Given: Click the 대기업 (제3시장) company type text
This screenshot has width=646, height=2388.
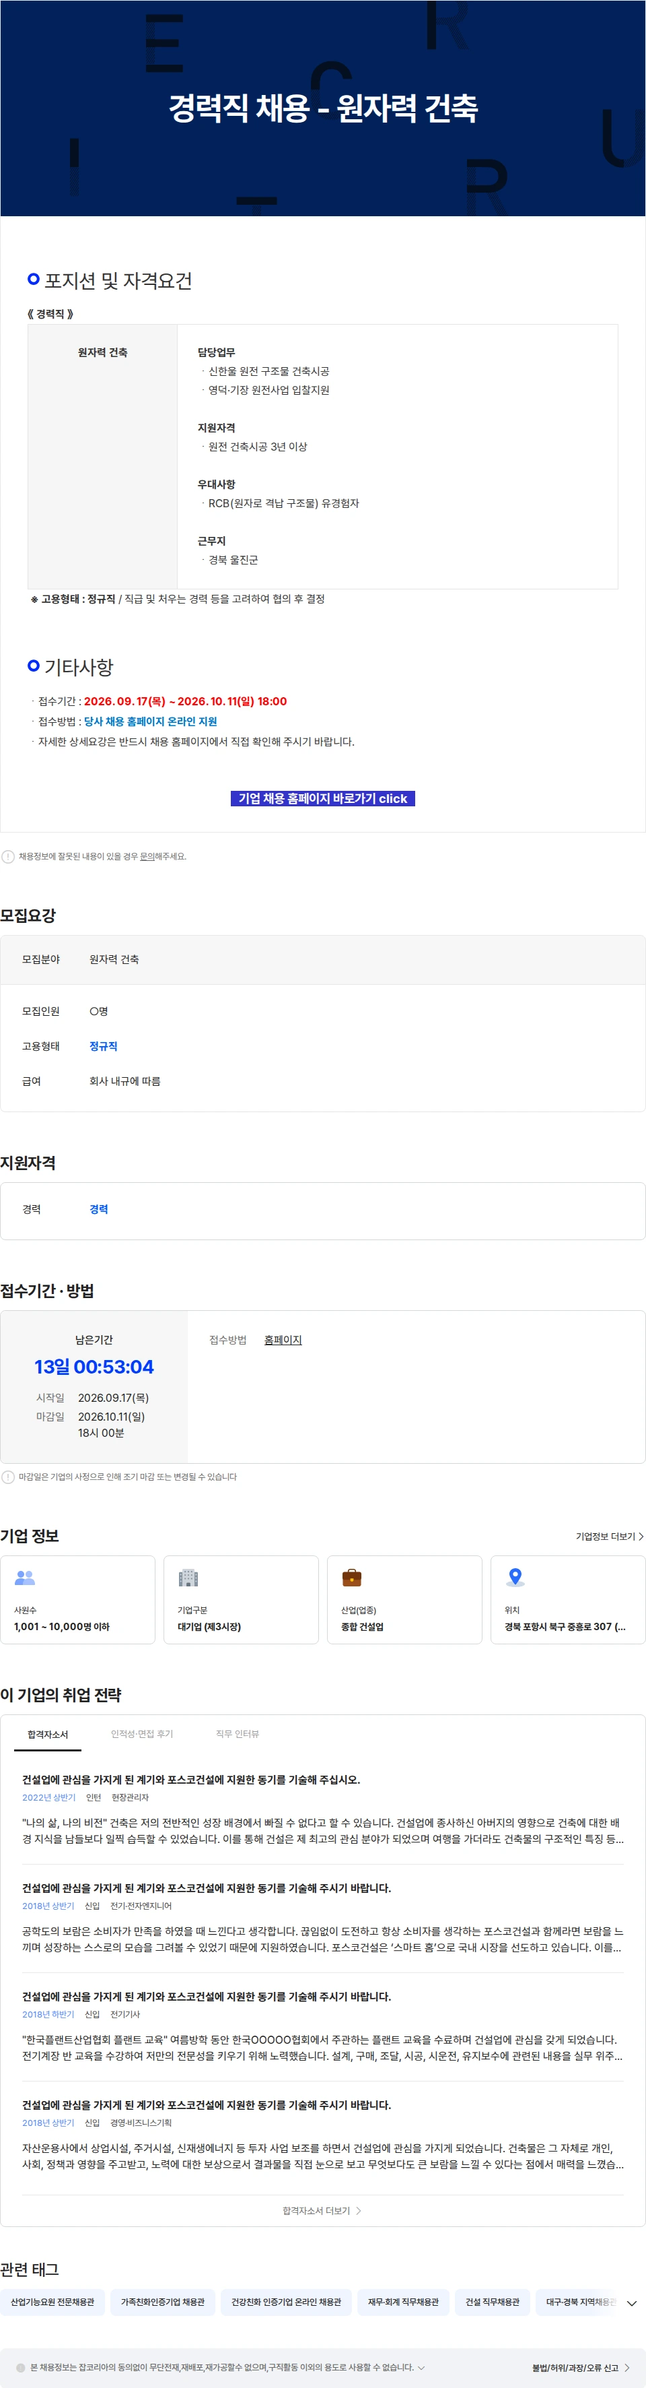Looking at the screenshot, I should coord(209,1626).
